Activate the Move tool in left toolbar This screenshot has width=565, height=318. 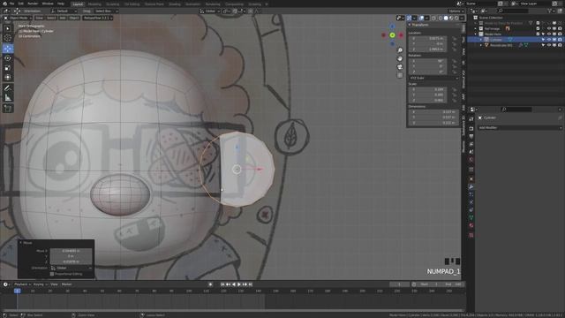pyautogui.click(x=8, y=49)
